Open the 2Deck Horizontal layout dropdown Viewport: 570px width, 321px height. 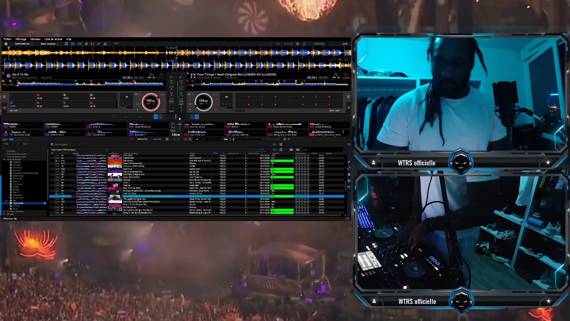click(50, 44)
